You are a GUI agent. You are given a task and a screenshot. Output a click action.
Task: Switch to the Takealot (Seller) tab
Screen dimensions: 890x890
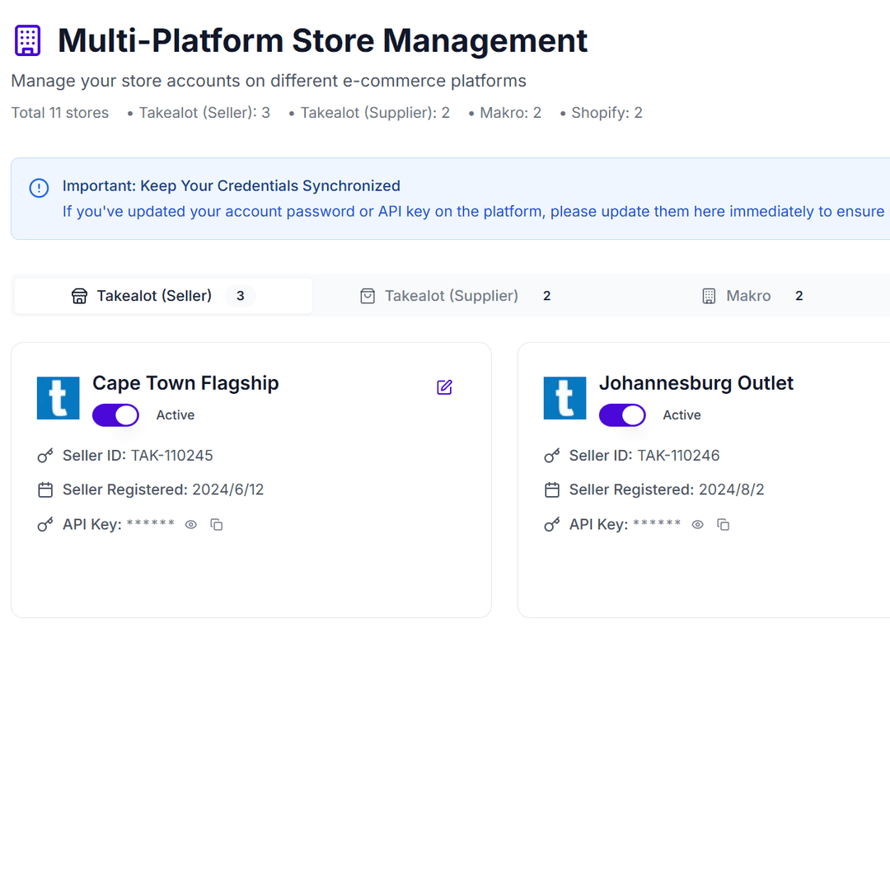point(163,296)
